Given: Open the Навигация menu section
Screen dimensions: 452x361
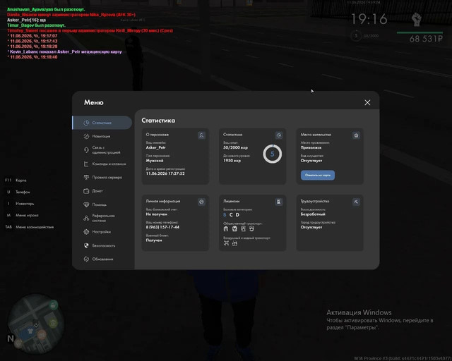Looking at the screenshot, I should [102, 136].
